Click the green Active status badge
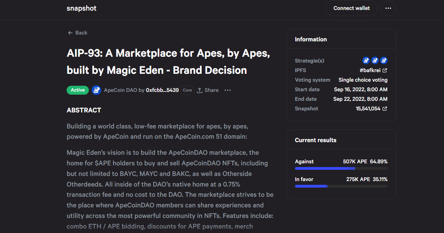Image resolution: width=444 pixels, height=233 pixels. [78, 90]
